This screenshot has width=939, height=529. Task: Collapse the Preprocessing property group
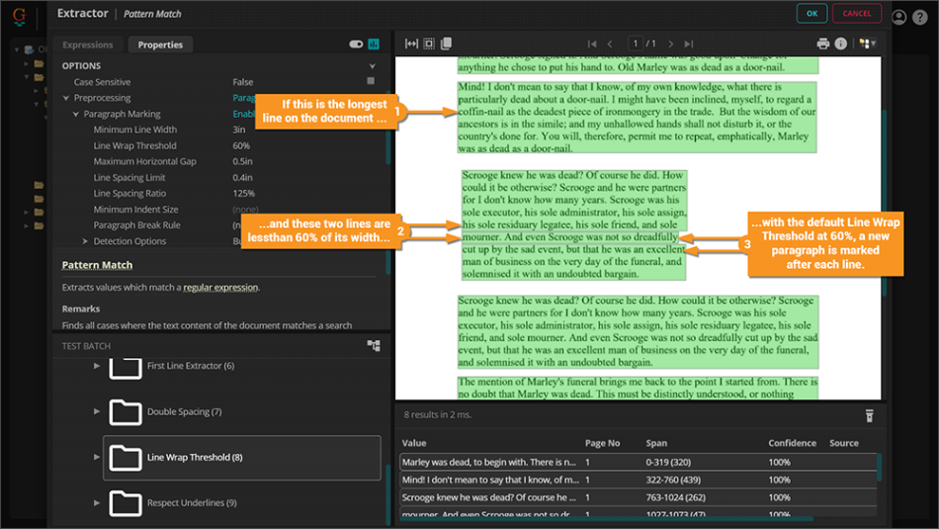click(66, 98)
